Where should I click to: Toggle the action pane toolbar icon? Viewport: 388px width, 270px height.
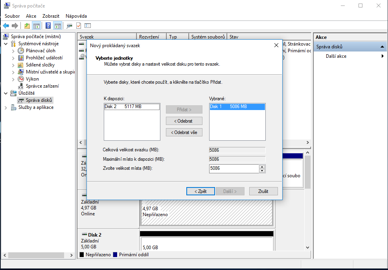(x=57, y=26)
